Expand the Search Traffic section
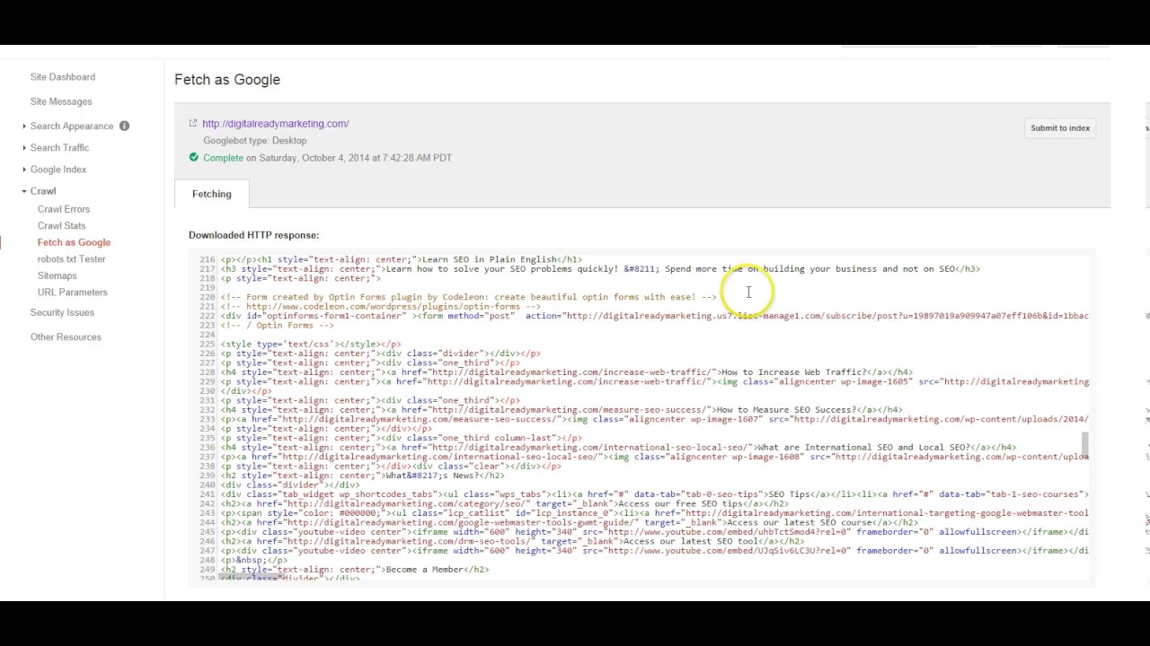Image resolution: width=1150 pixels, height=646 pixels. pyautogui.click(x=59, y=148)
